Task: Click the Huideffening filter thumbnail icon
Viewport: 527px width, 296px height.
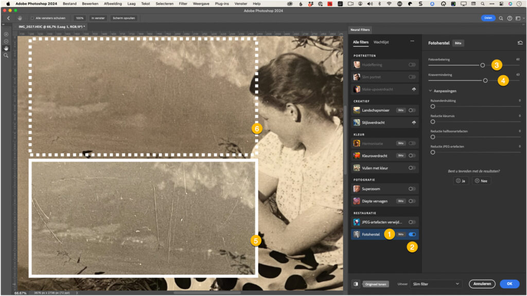Action: click(357, 65)
